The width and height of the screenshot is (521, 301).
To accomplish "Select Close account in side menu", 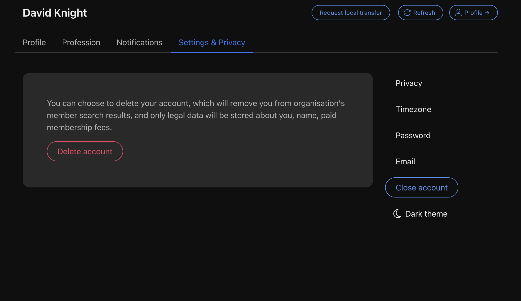I will (x=421, y=188).
